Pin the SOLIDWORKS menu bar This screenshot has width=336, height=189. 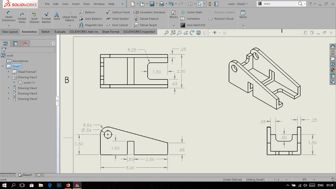122,4
